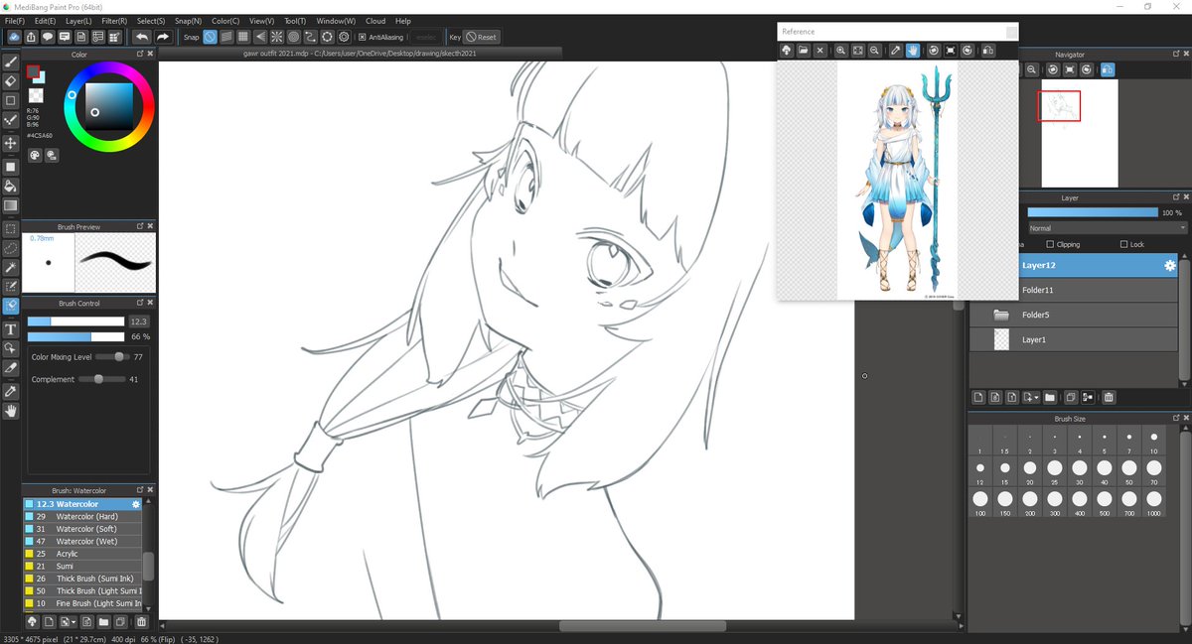Open the Color menu

tap(225, 21)
